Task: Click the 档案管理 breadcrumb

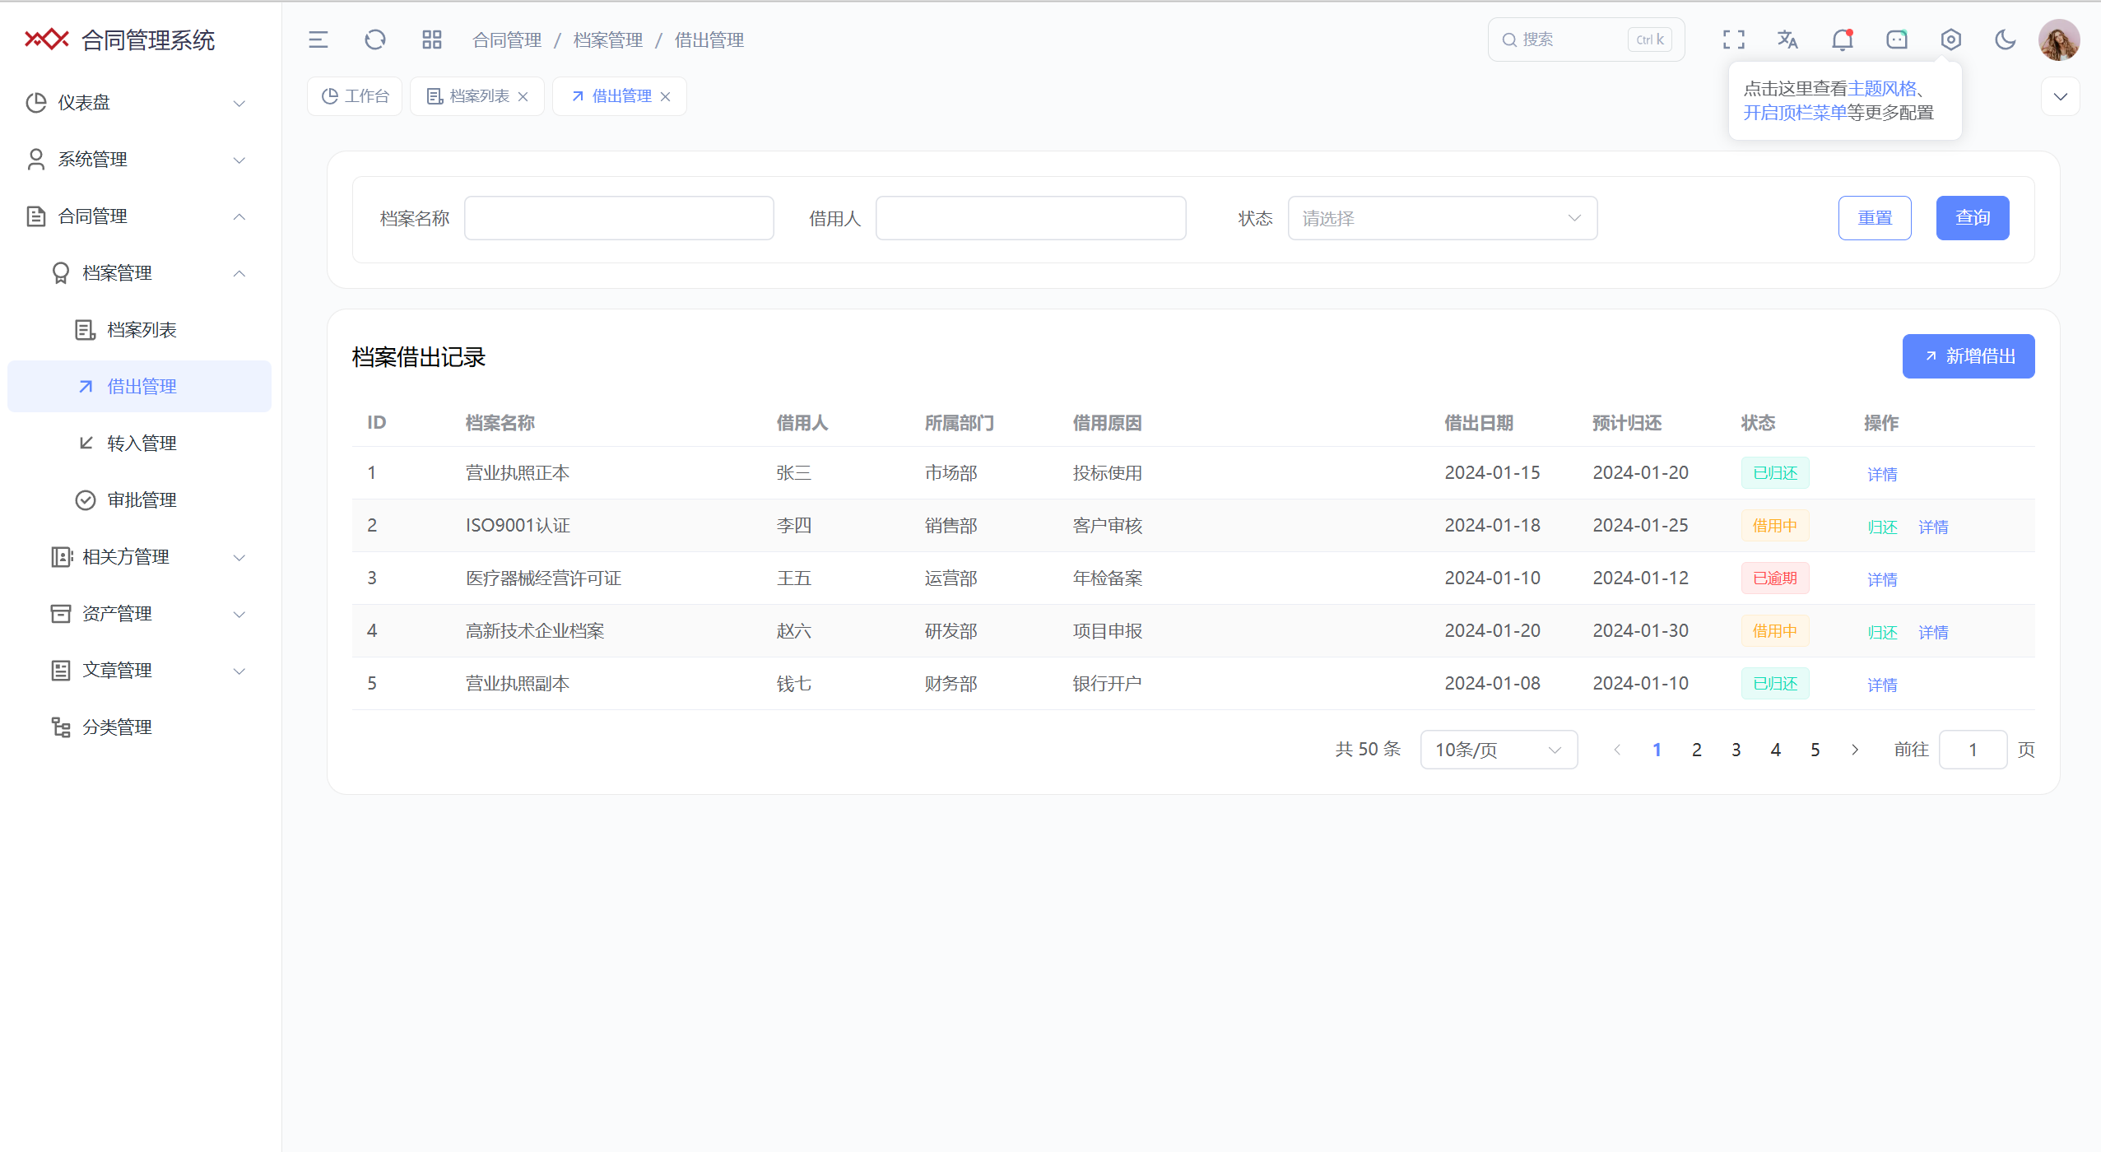Action: [608, 40]
